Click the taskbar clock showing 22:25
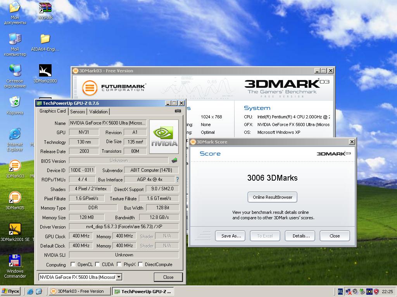Image resolution: width=397 pixels, height=297 pixels. pos(387,292)
